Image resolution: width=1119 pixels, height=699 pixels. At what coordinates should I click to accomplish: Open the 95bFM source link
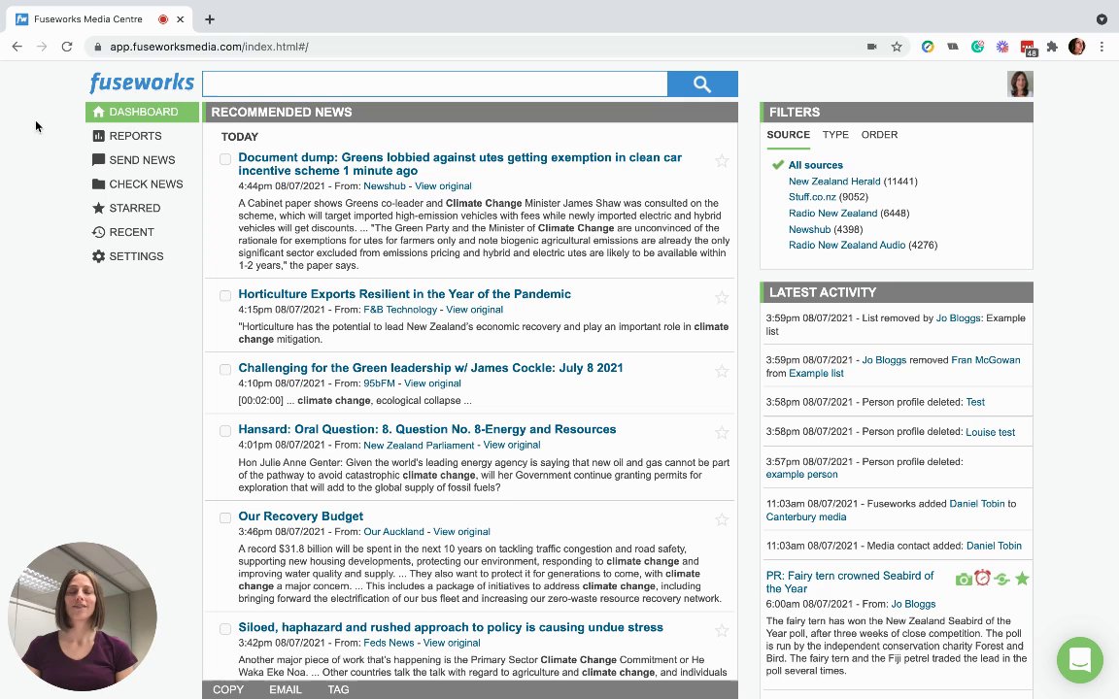(379, 383)
